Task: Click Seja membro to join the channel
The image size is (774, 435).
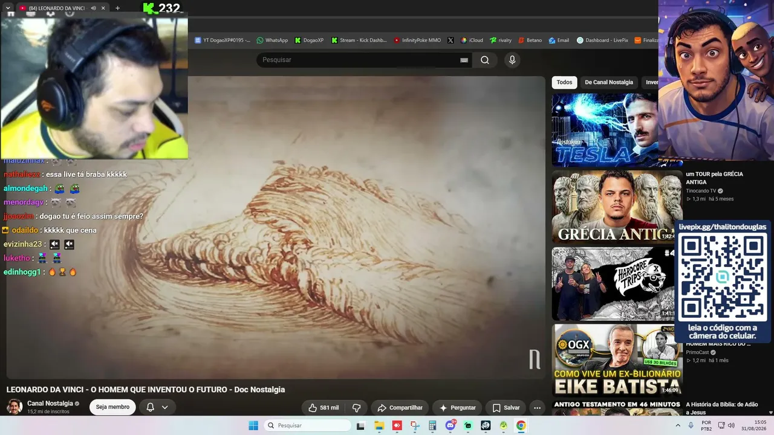Action: point(112,407)
